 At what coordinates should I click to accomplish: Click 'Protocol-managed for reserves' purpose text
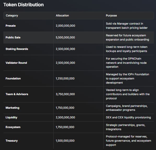129,141
